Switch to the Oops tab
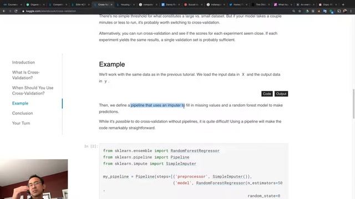355x199 pixels. (x=328, y=4)
